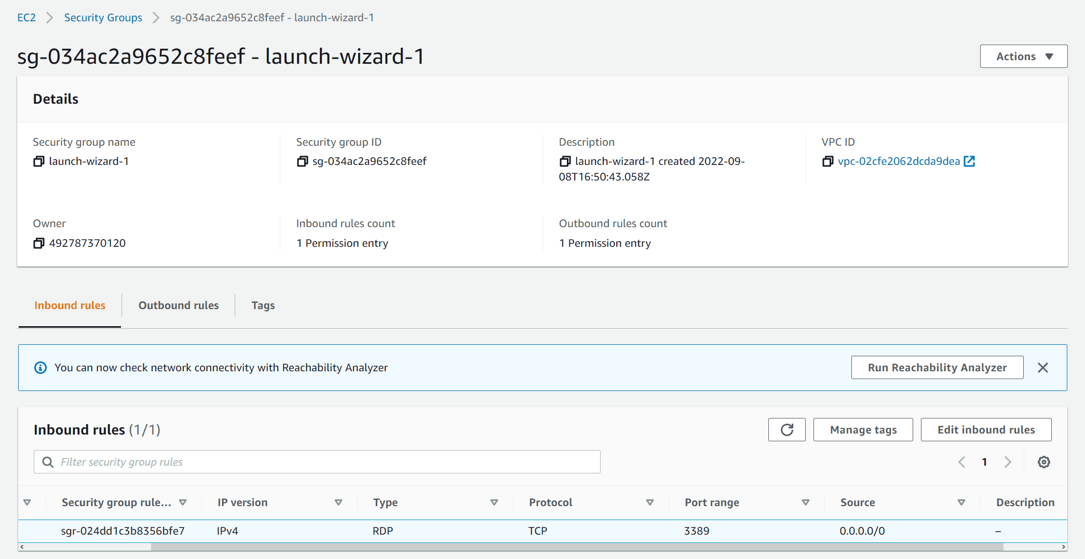Viewport: 1085px width, 559px height.
Task: Go to Security Groups breadcrumb link
Action: (x=103, y=18)
